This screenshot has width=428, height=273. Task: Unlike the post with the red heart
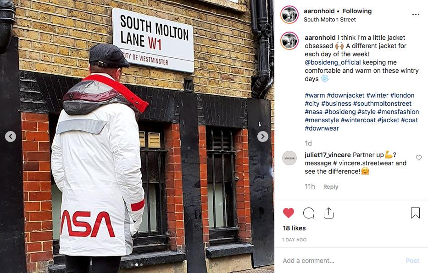(x=289, y=213)
